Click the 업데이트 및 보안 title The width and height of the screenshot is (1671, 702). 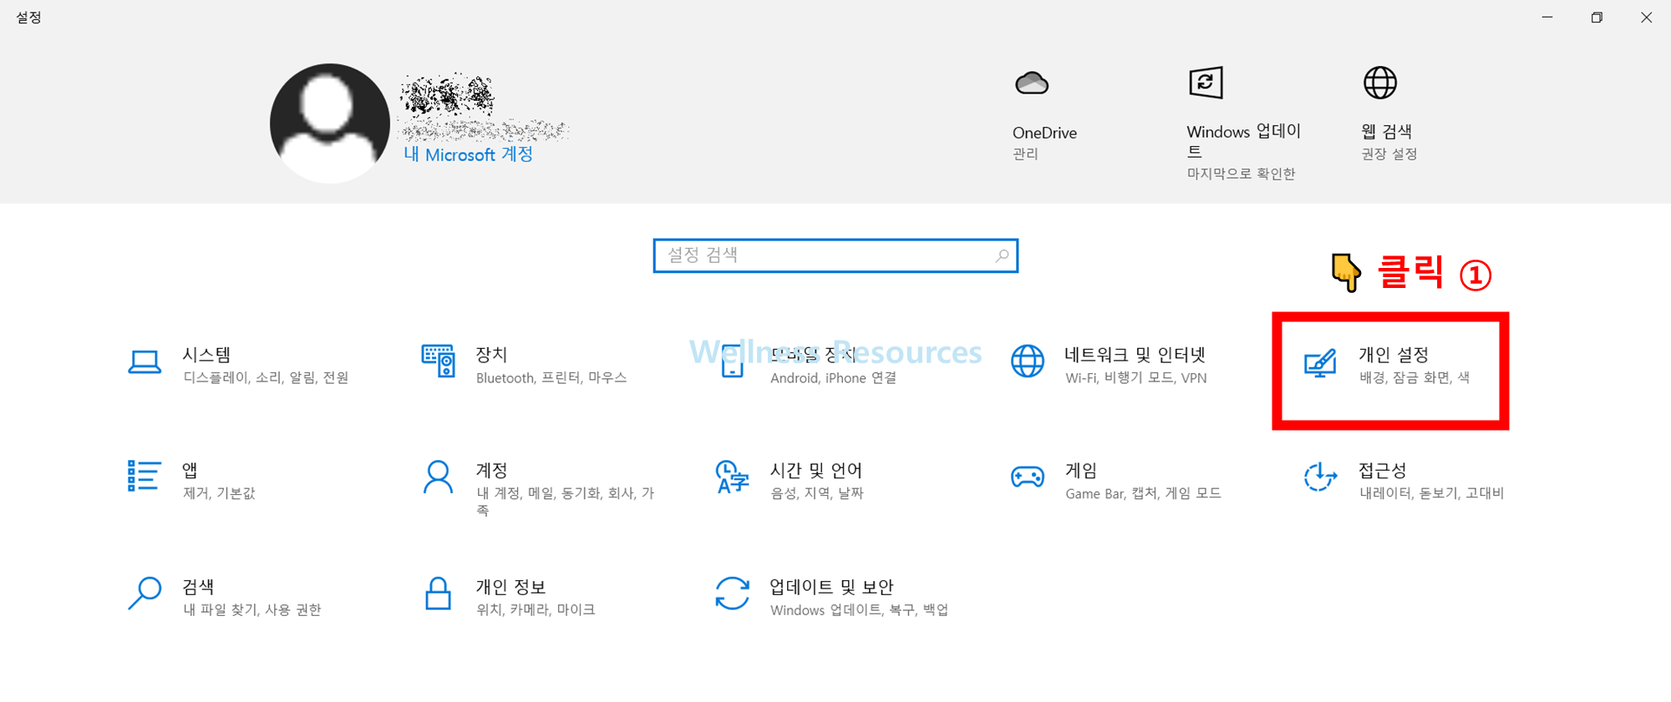(832, 587)
